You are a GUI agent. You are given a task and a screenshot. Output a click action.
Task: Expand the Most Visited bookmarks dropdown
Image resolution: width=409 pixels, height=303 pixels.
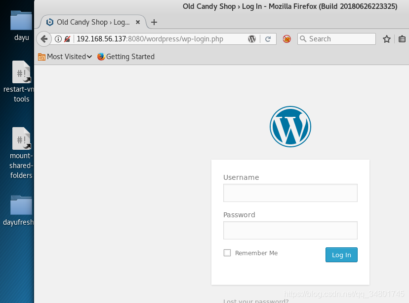click(89, 57)
